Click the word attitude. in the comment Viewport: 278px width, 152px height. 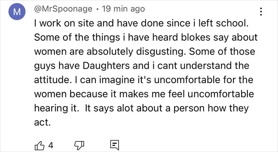52,80
